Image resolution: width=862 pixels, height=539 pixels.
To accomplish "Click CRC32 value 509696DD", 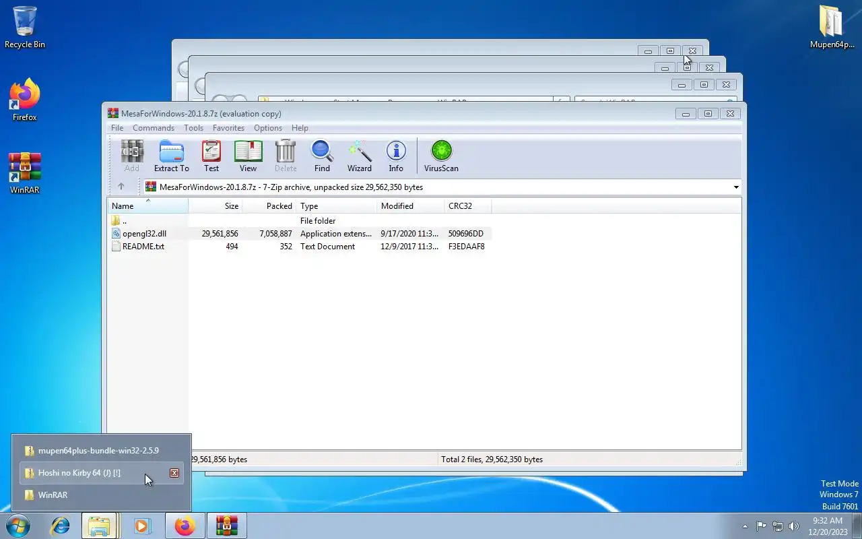I will pos(466,234).
